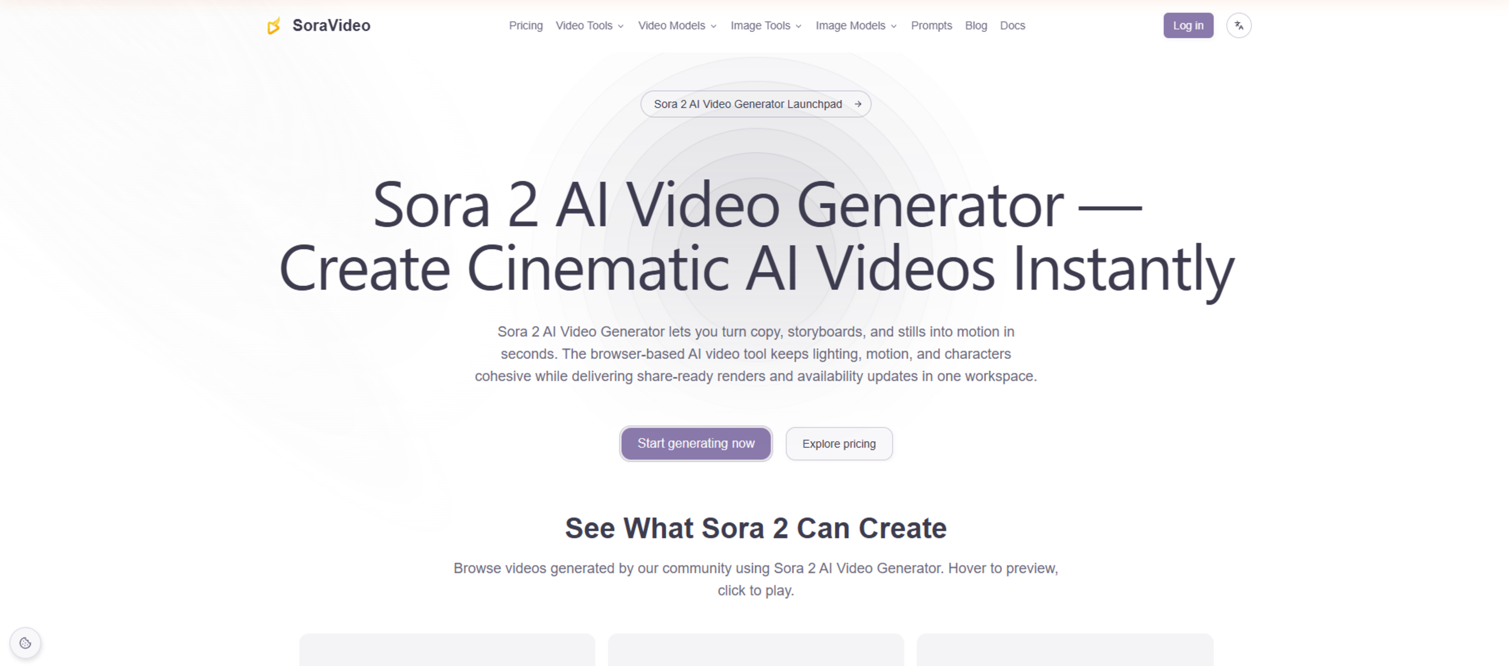The height and width of the screenshot is (666, 1509).
Task: Open Sora 2 AI Video Generator Launchpad link
Action: point(755,104)
